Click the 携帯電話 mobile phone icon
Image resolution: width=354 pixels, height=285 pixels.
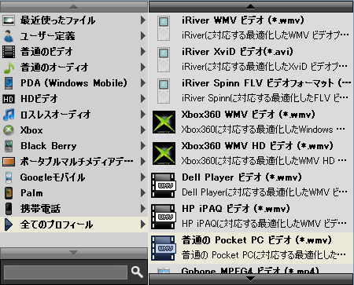click(x=9, y=209)
